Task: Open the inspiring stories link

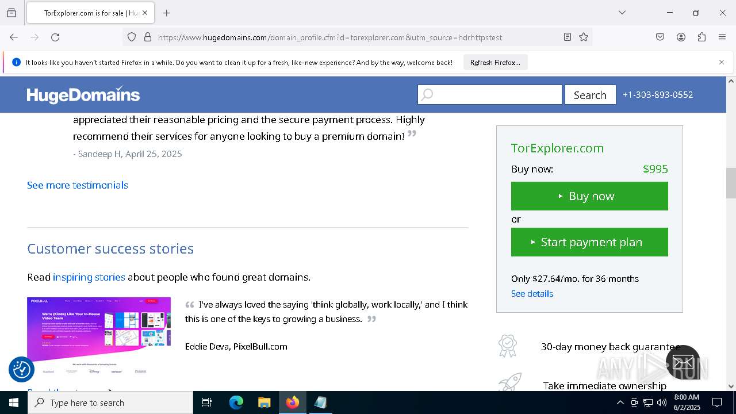Action: coord(89,277)
